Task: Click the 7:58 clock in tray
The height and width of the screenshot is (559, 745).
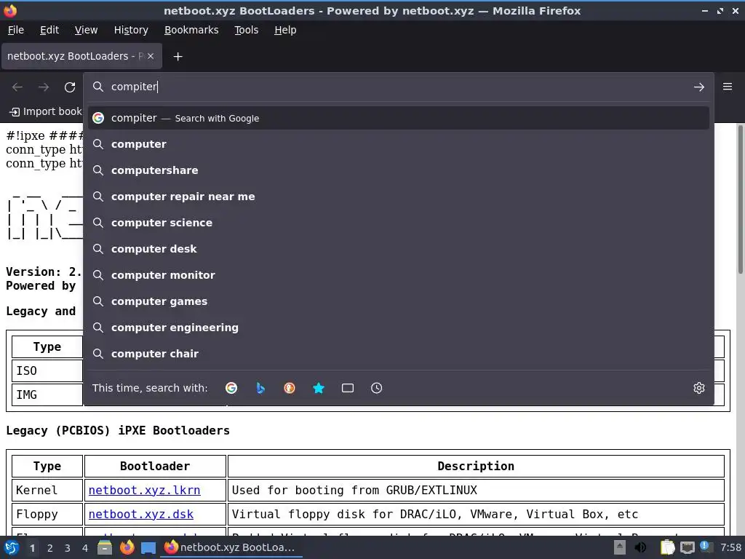Action: pyautogui.click(x=730, y=547)
